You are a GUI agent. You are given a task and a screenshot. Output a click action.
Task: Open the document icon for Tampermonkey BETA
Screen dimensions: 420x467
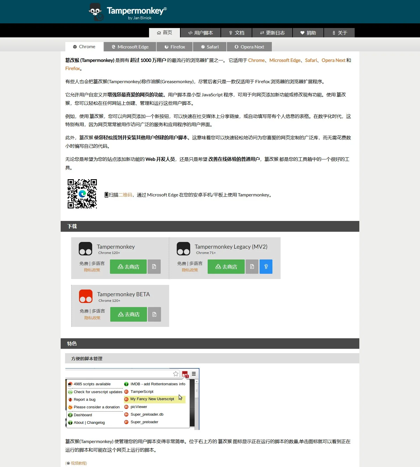154,314
